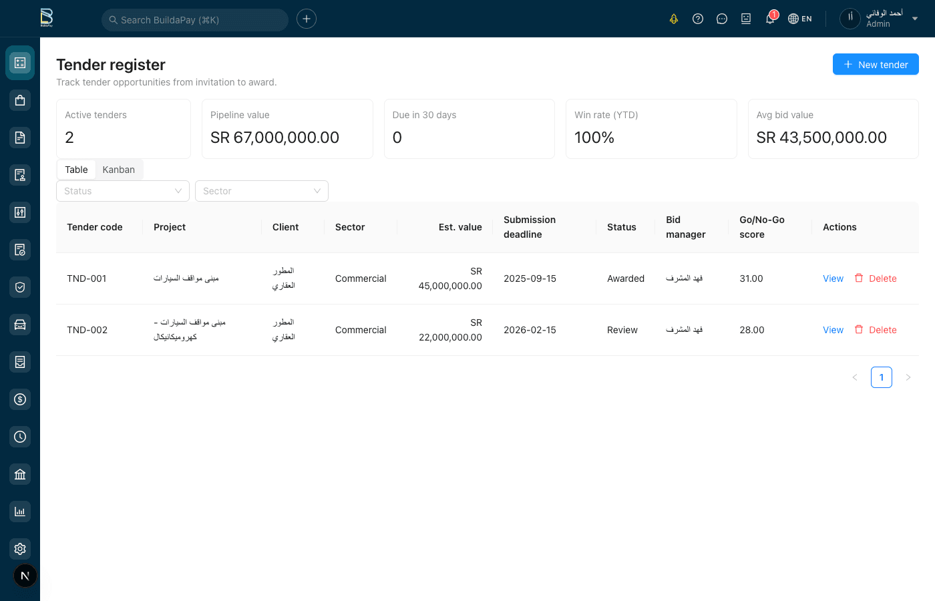The width and height of the screenshot is (935, 601).
Task: Switch to the Kanban view tab
Action: click(119, 170)
